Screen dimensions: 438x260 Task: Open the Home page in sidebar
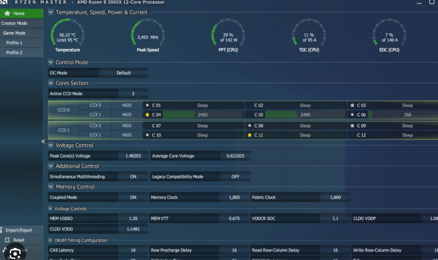[21, 13]
